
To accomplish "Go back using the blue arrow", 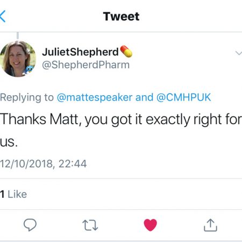I will [x=3, y=16].
